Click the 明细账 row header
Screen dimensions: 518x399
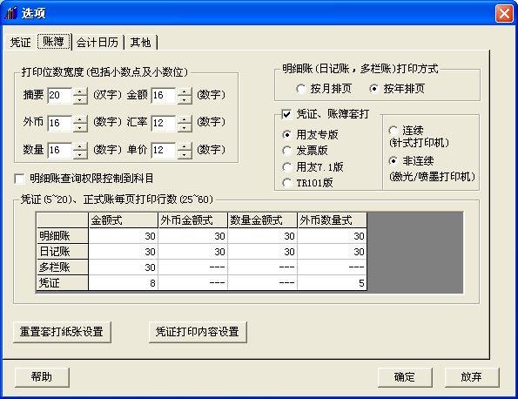[63, 236]
